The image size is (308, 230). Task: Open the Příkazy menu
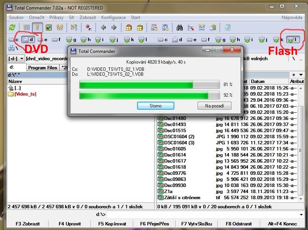[x=57, y=18]
